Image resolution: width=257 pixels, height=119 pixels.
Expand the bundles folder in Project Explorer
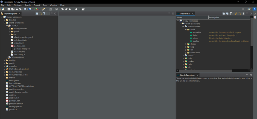(x=4, y=20)
